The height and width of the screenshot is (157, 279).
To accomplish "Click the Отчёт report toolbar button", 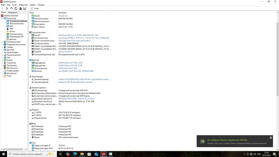I will coord(35,8).
